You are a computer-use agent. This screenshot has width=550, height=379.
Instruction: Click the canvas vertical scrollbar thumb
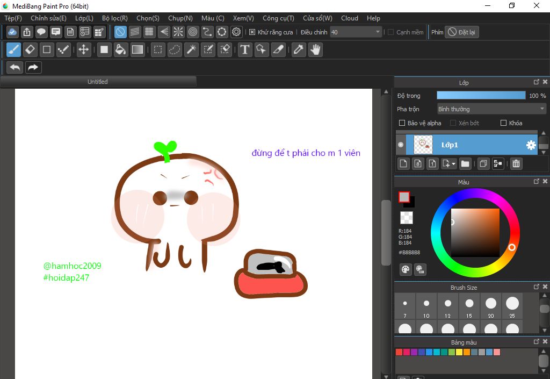point(386,233)
